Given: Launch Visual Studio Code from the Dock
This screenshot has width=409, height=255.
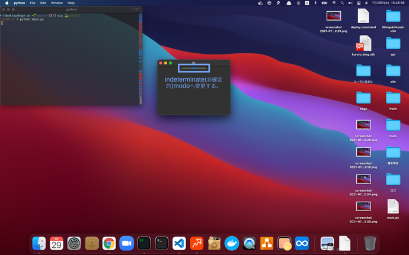Looking at the screenshot, I should pyautogui.click(x=179, y=243).
